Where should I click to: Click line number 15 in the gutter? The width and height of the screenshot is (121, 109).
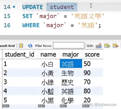(7, 16)
